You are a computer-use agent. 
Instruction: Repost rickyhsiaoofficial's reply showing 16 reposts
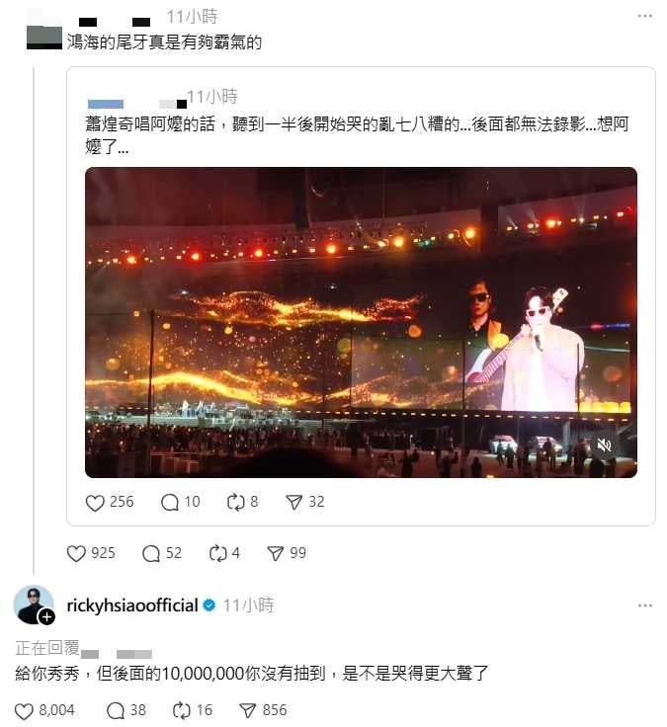coord(182,711)
